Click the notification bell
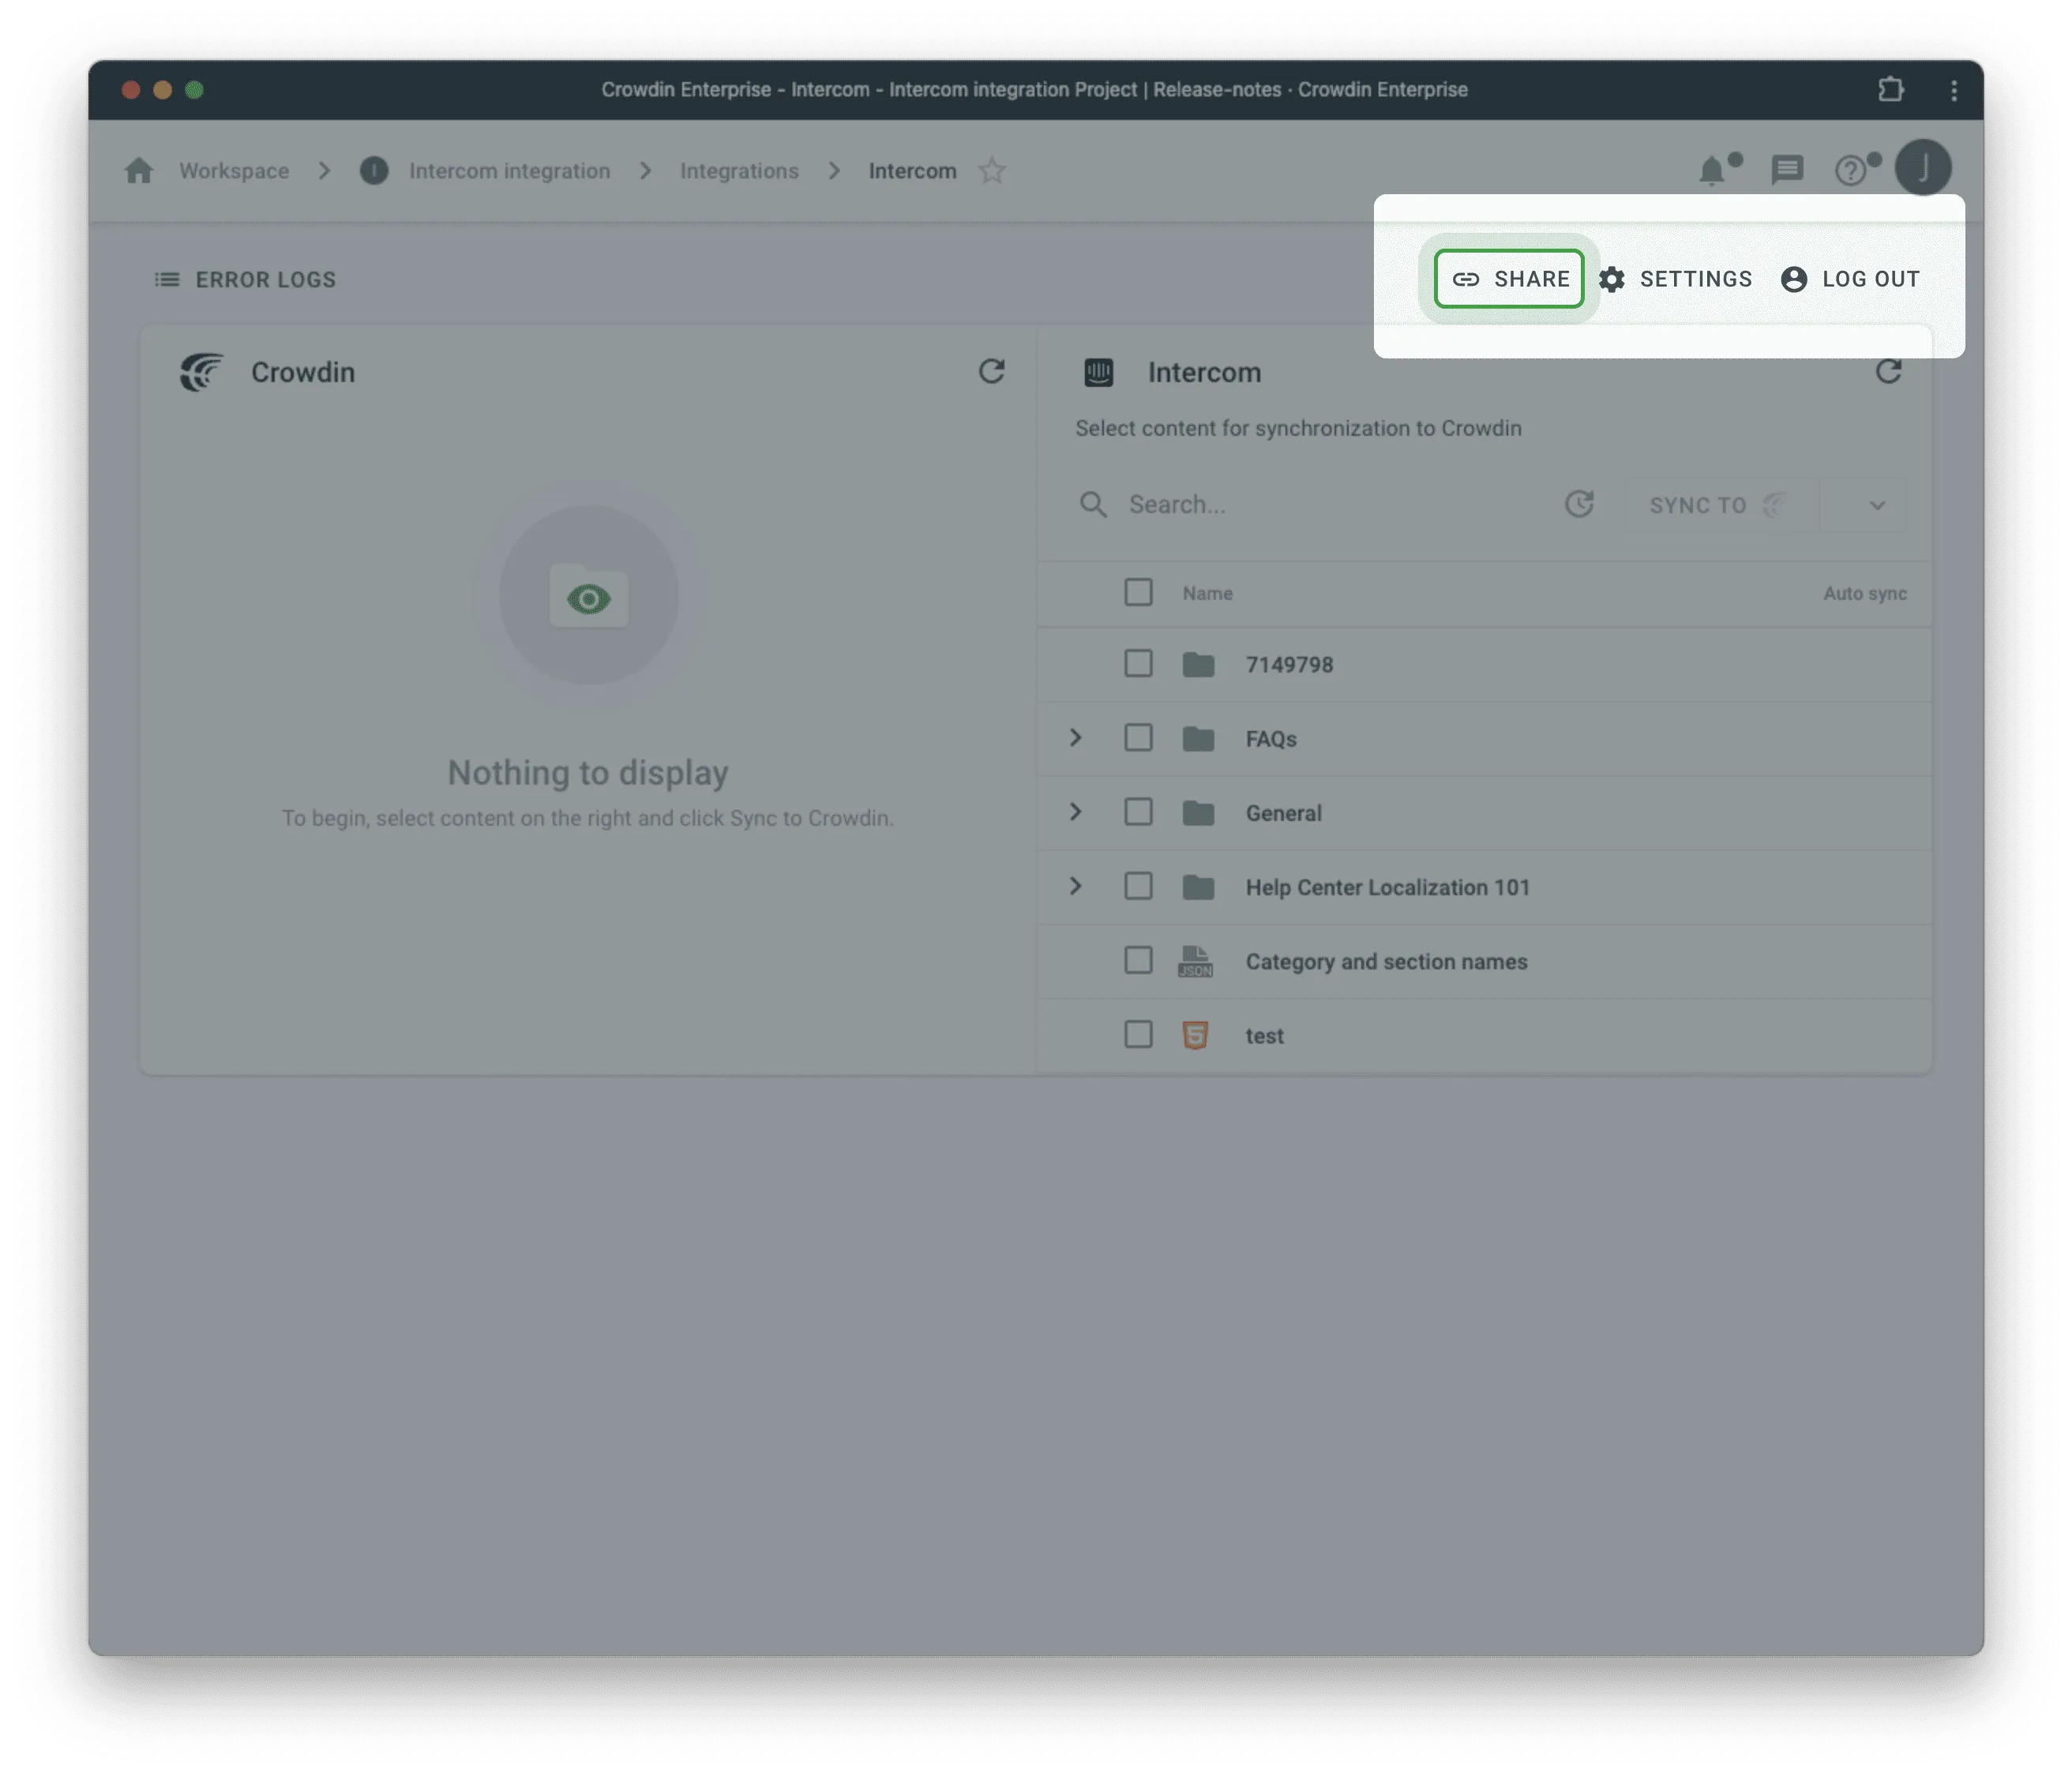This screenshot has height=1773, width=2072. [x=1712, y=170]
